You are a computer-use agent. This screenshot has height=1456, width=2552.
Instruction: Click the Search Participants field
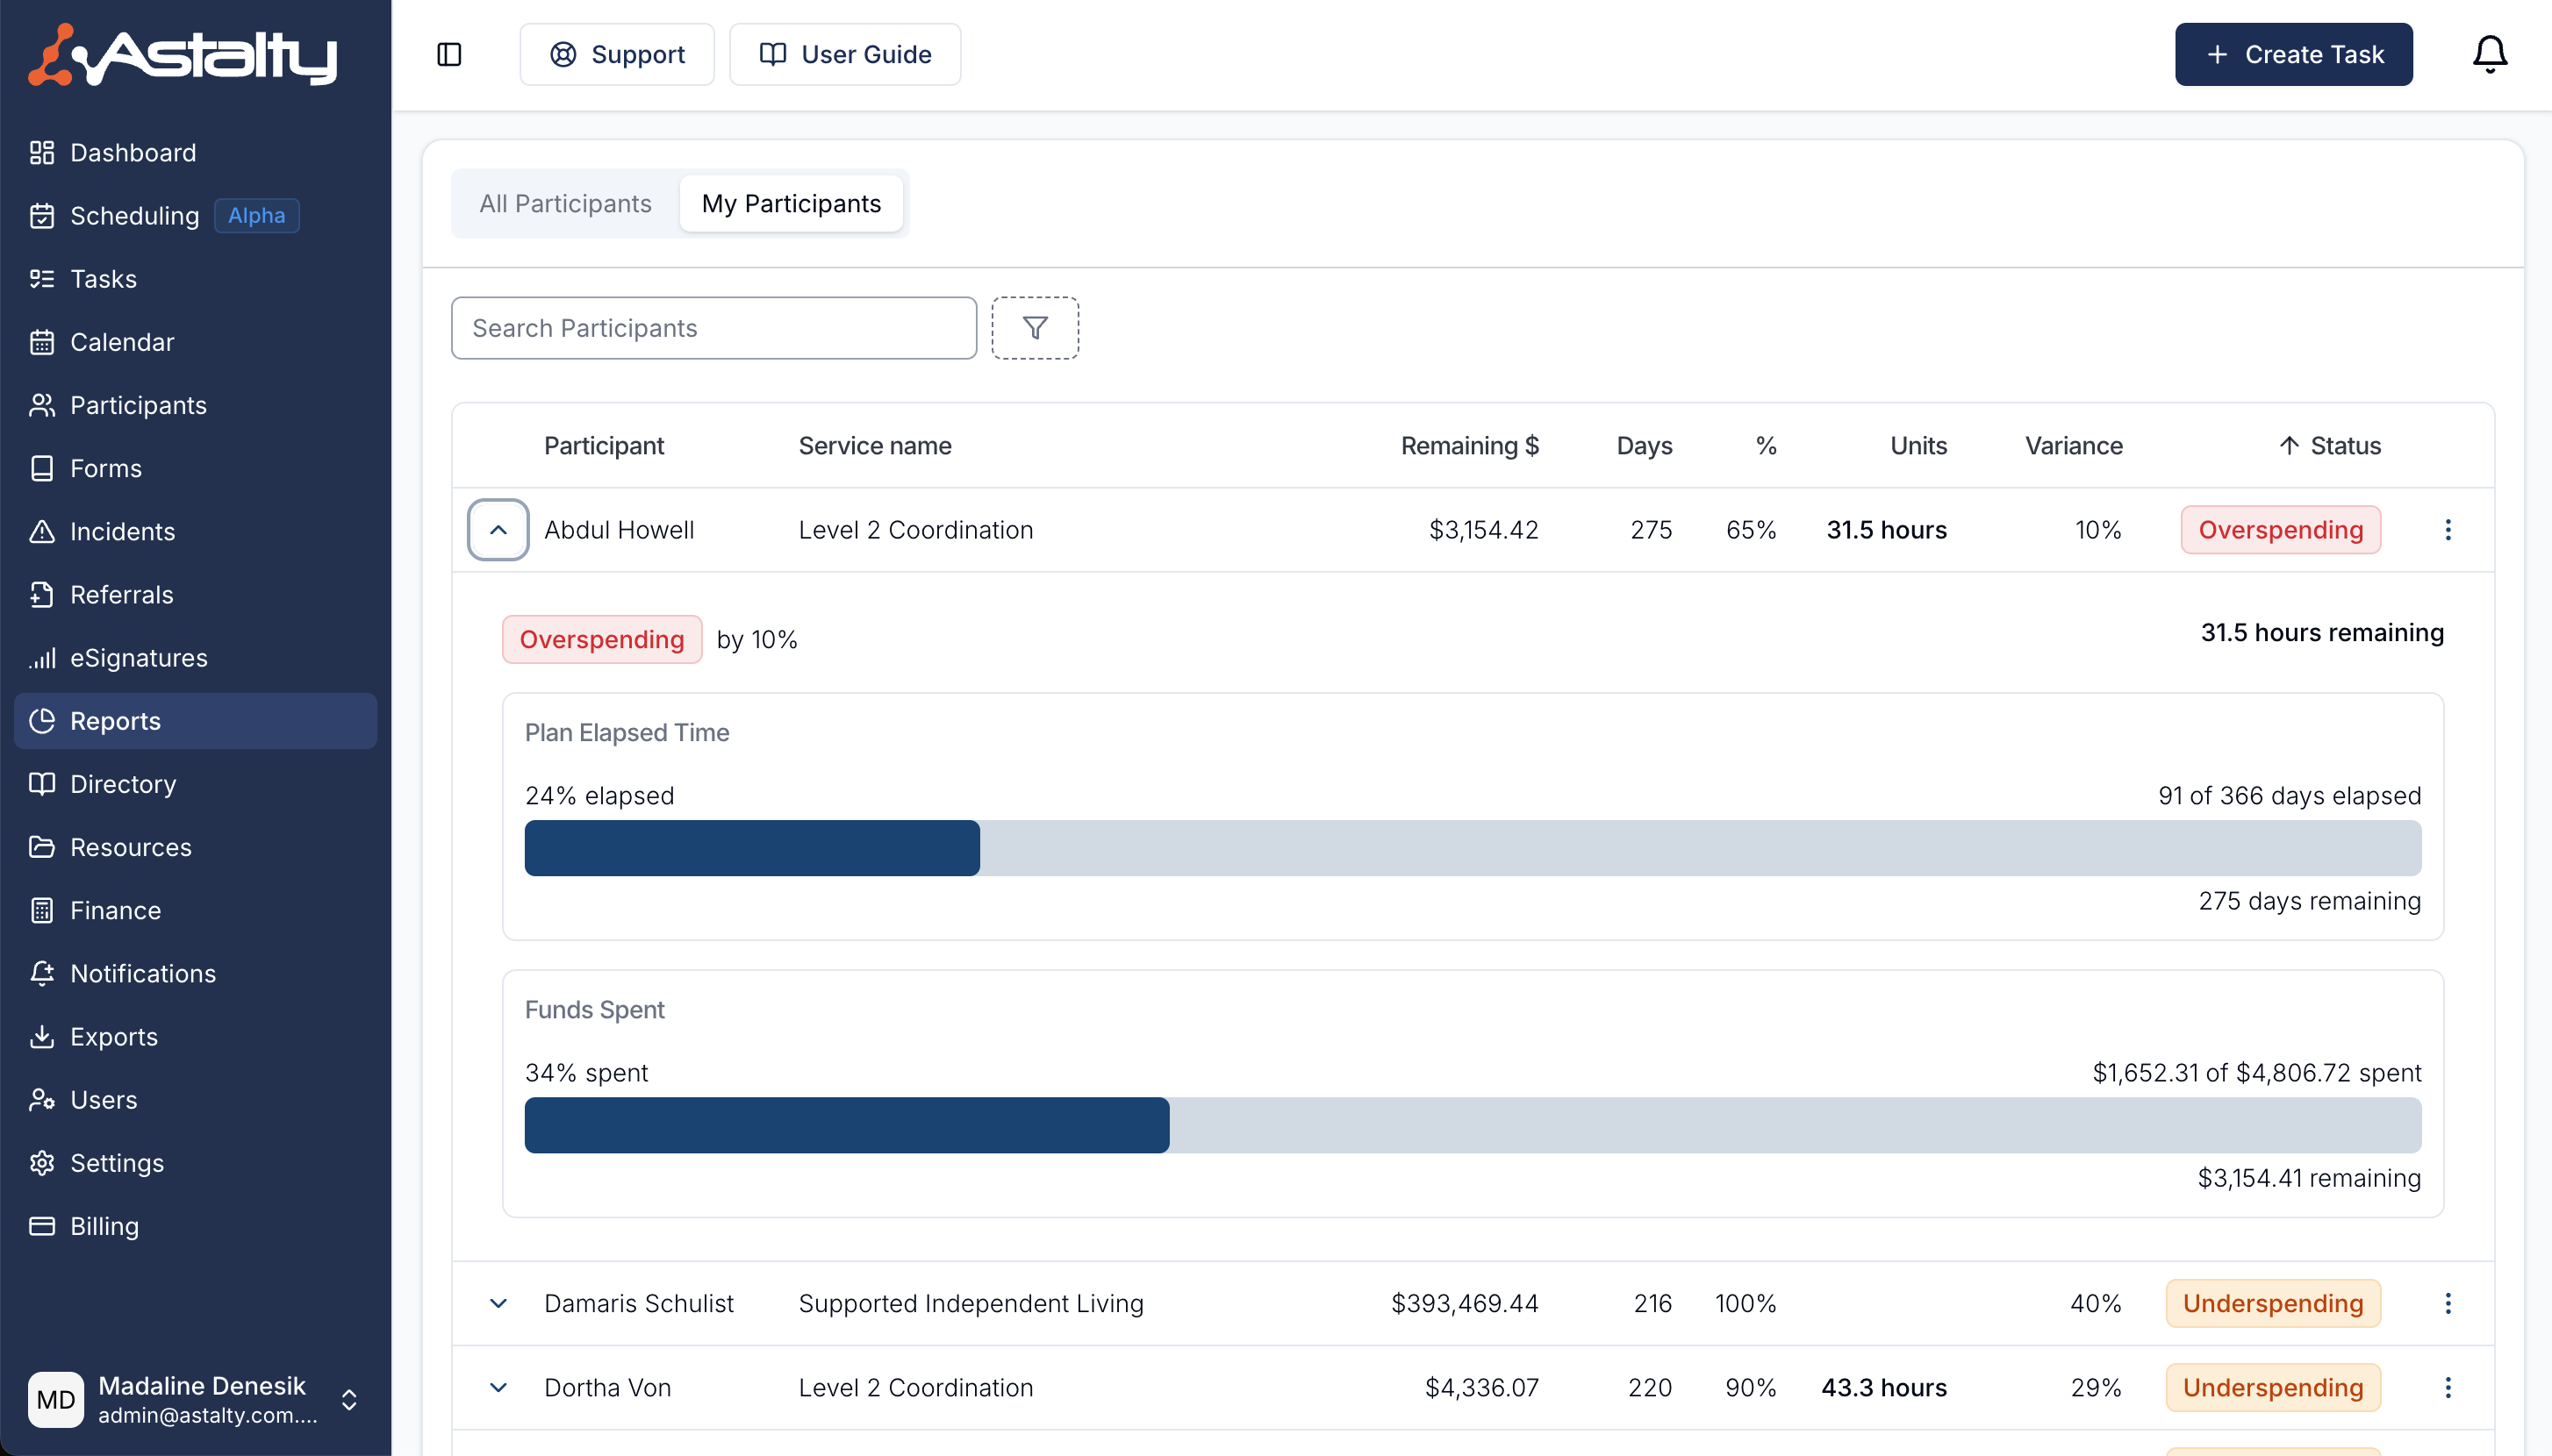pyautogui.click(x=713, y=328)
